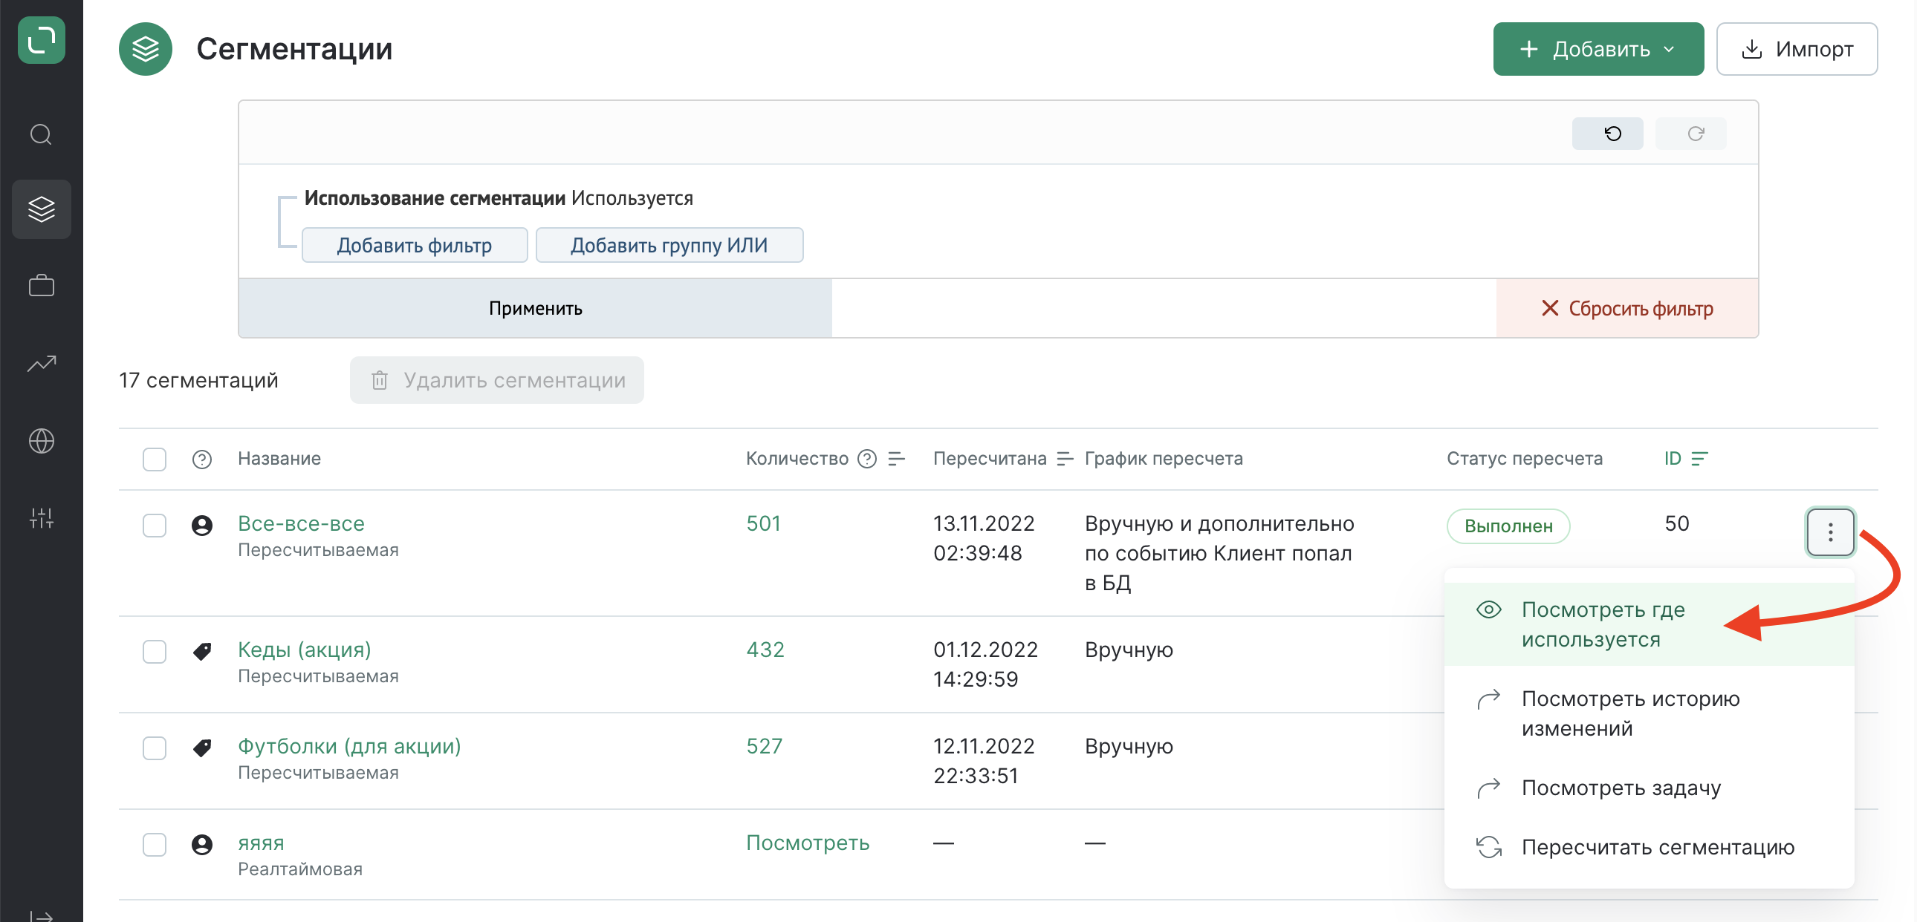Redo the filter change with the redo arrow
Image resolution: width=1917 pixels, height=922 pixels.
coord(1691,134)
